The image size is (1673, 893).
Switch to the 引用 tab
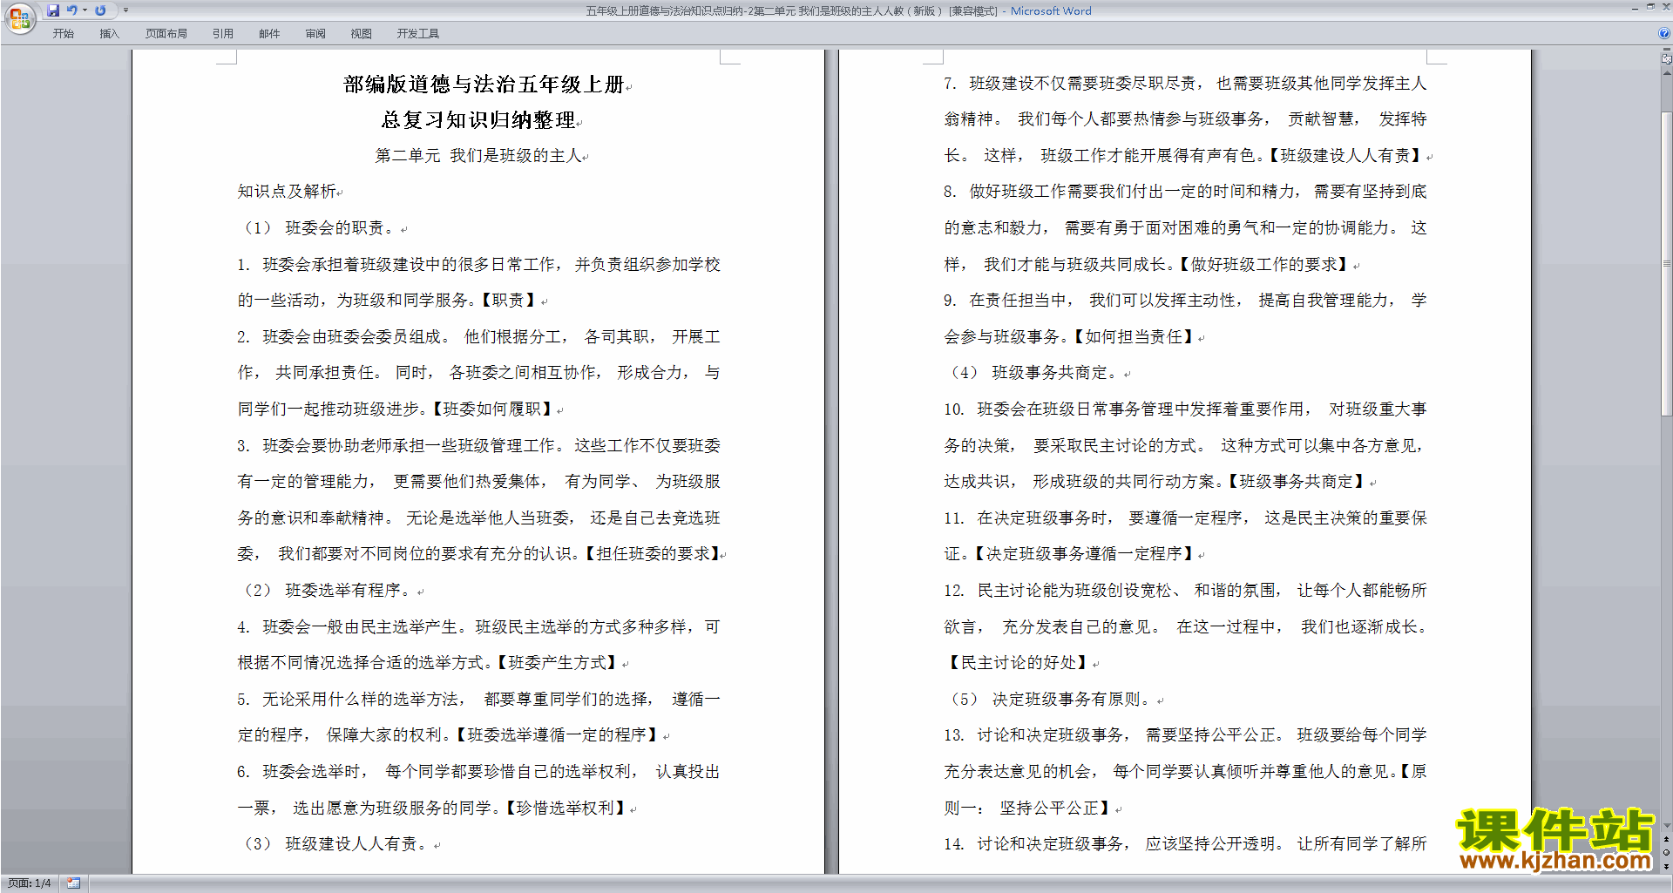222,34
